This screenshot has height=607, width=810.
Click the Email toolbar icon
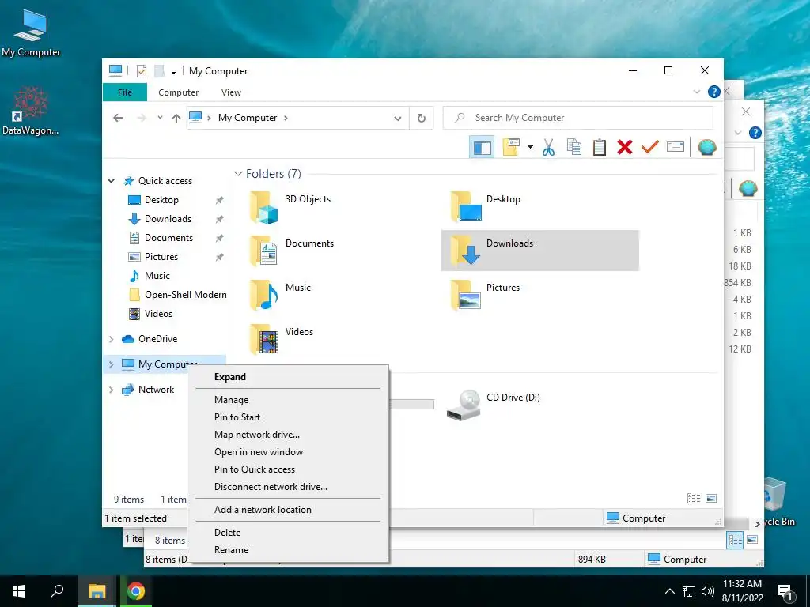coord(676,147)
